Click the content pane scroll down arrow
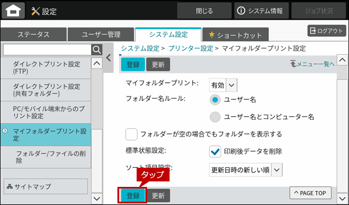349x205 pixels. click(342, 198)
